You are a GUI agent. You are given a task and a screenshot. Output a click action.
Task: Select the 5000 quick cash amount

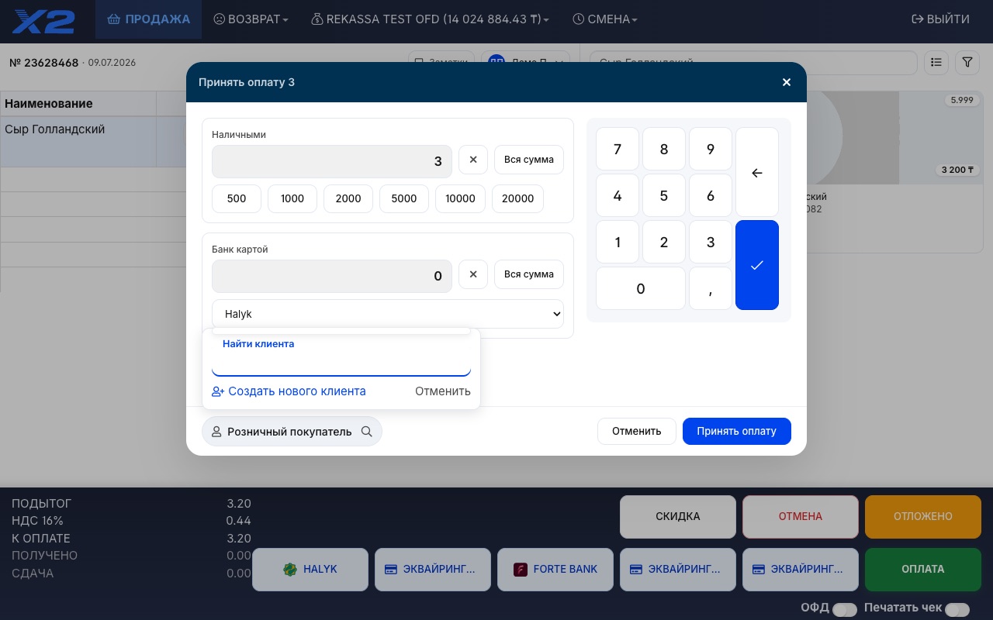(404, 198)
